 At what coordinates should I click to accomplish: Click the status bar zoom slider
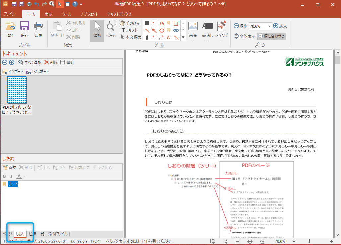click(x=309, y=241)
